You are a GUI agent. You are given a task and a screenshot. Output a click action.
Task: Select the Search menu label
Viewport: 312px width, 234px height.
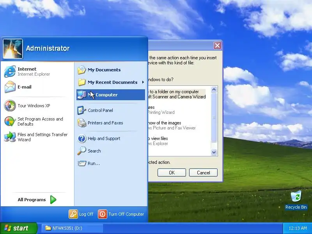click(94, 151)
